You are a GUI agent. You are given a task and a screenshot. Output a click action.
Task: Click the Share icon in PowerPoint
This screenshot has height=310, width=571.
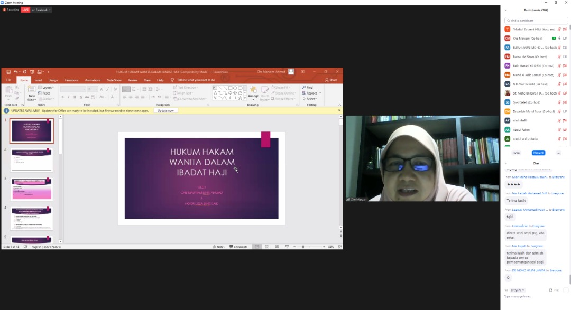click(x=331, y=80)
